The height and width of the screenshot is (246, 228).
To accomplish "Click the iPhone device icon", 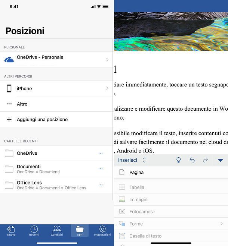I will pos(9,88).
